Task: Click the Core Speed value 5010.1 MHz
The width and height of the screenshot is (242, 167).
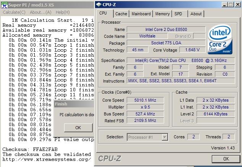Action: point(145,100)
